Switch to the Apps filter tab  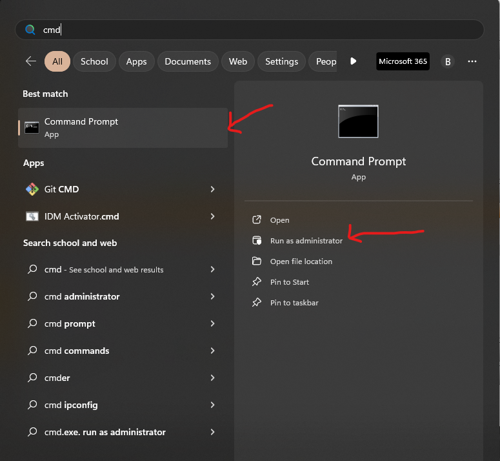[x=136, y=61]
